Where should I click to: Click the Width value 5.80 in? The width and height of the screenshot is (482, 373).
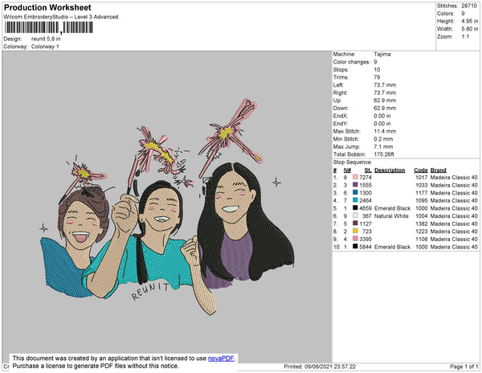pos(470,29)
